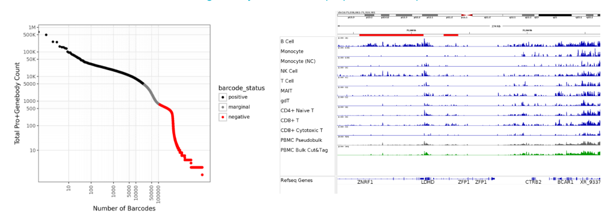Click the LDHD gene label
610x212 pixels.
coord(427,182)
